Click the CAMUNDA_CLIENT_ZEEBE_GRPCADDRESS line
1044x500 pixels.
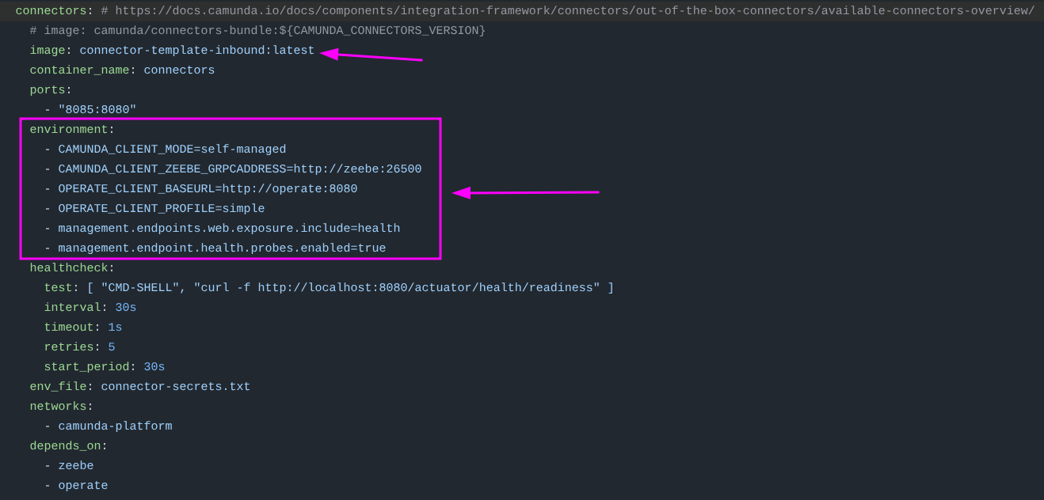(240, 169)
